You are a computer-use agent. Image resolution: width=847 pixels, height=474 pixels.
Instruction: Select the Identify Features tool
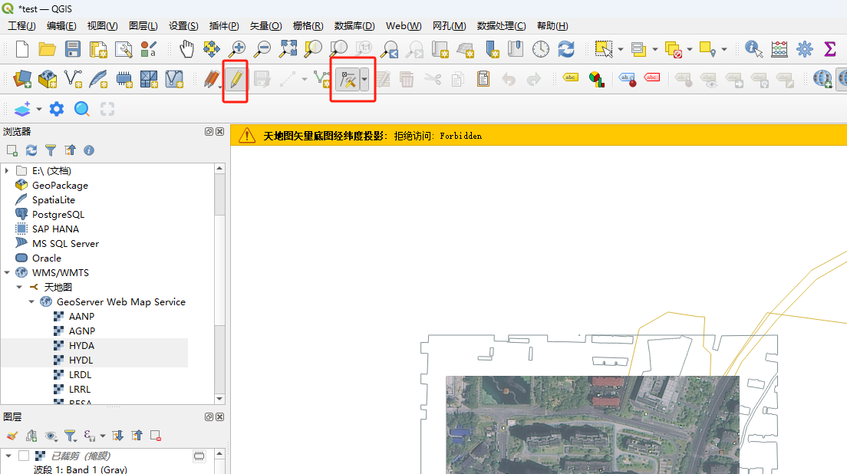(753, 49)
